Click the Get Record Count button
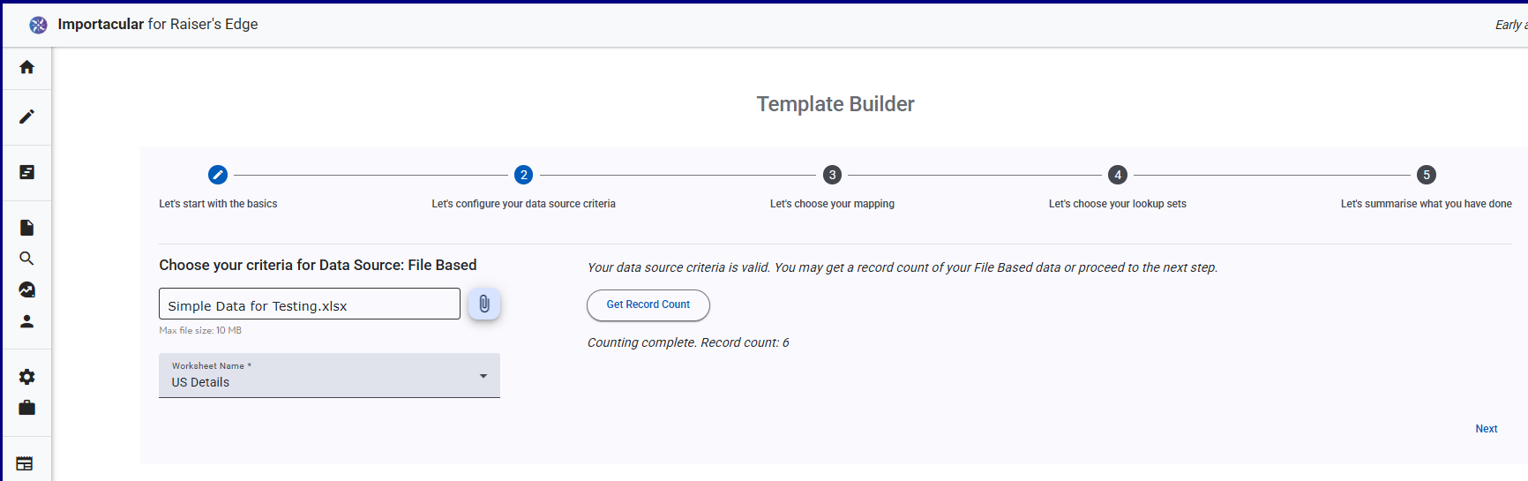Screen dimensions: 1528x481 click(648, 305)
